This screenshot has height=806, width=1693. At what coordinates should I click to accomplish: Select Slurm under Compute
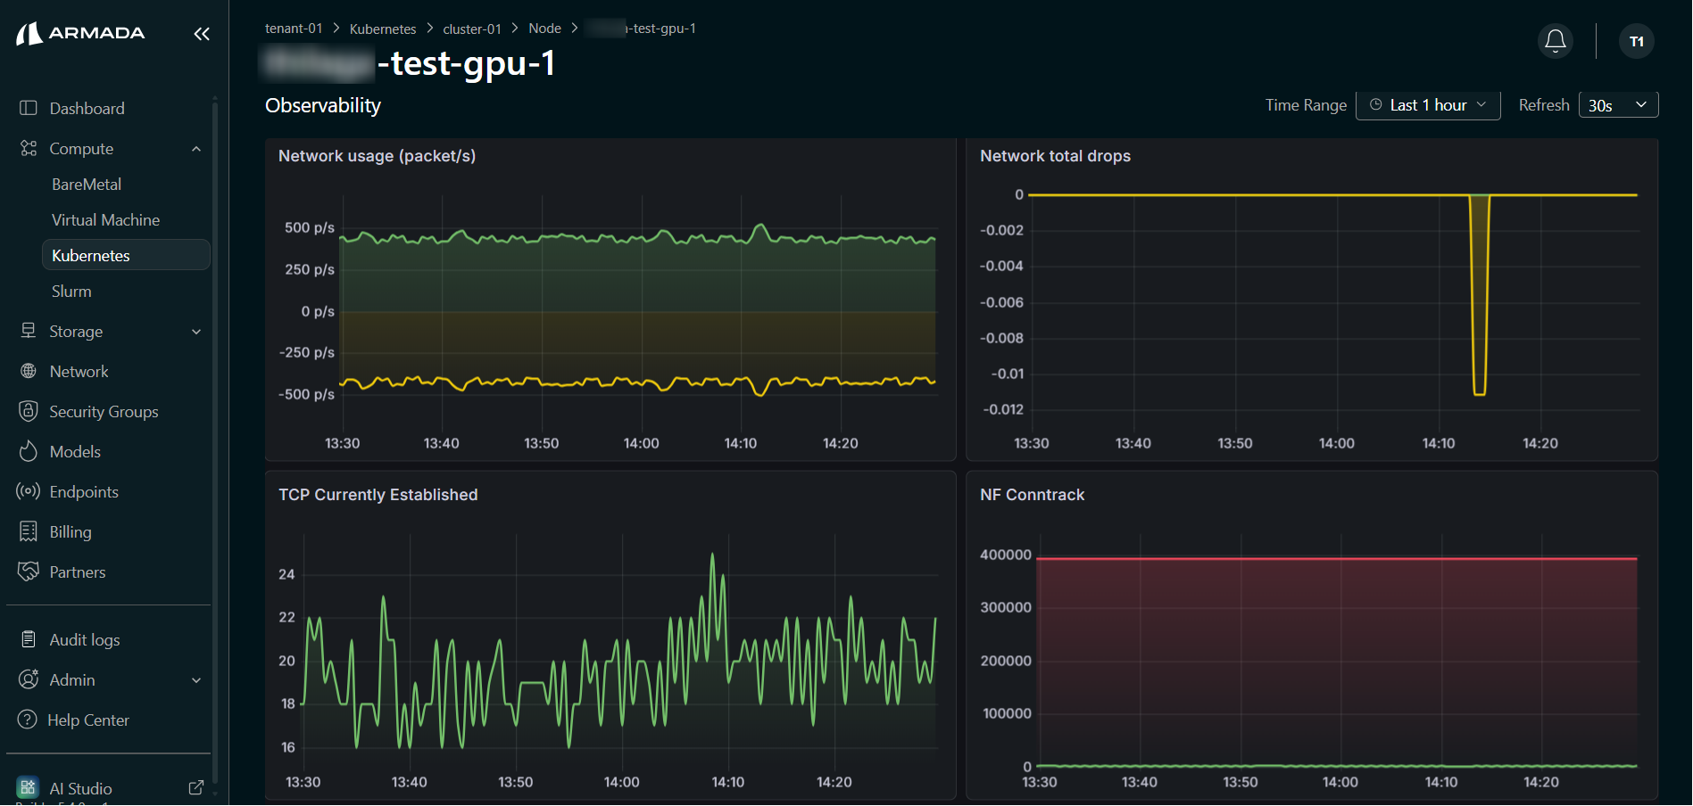coord(71,292)
